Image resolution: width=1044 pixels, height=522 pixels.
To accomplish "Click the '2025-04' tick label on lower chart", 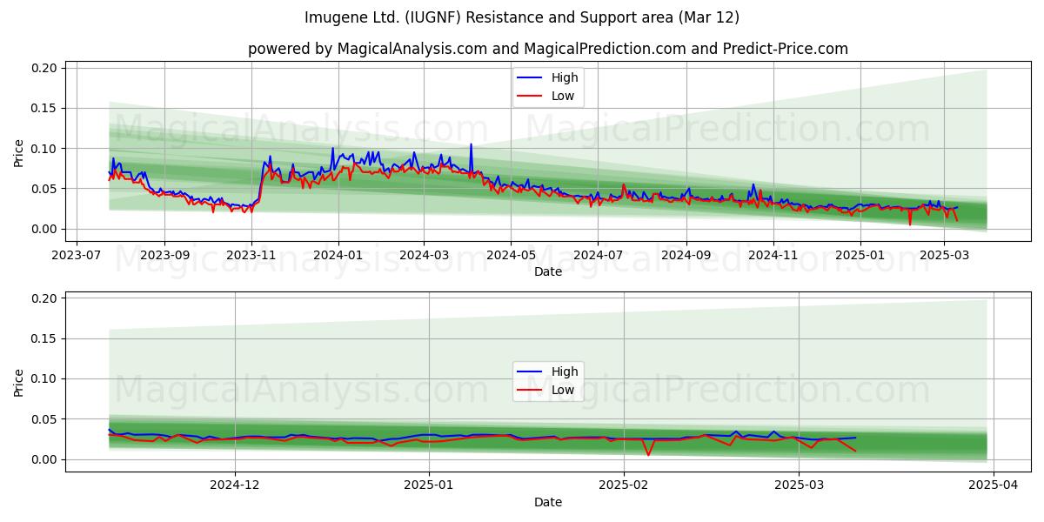I will pyautogui.click(x=994, y=485).
